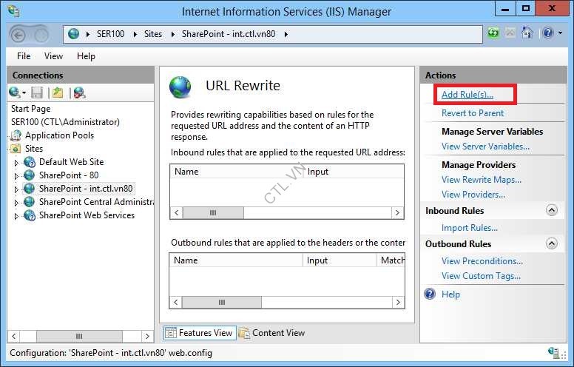
Task: Click the globe icon in the address bar
Action: [73, 34]
